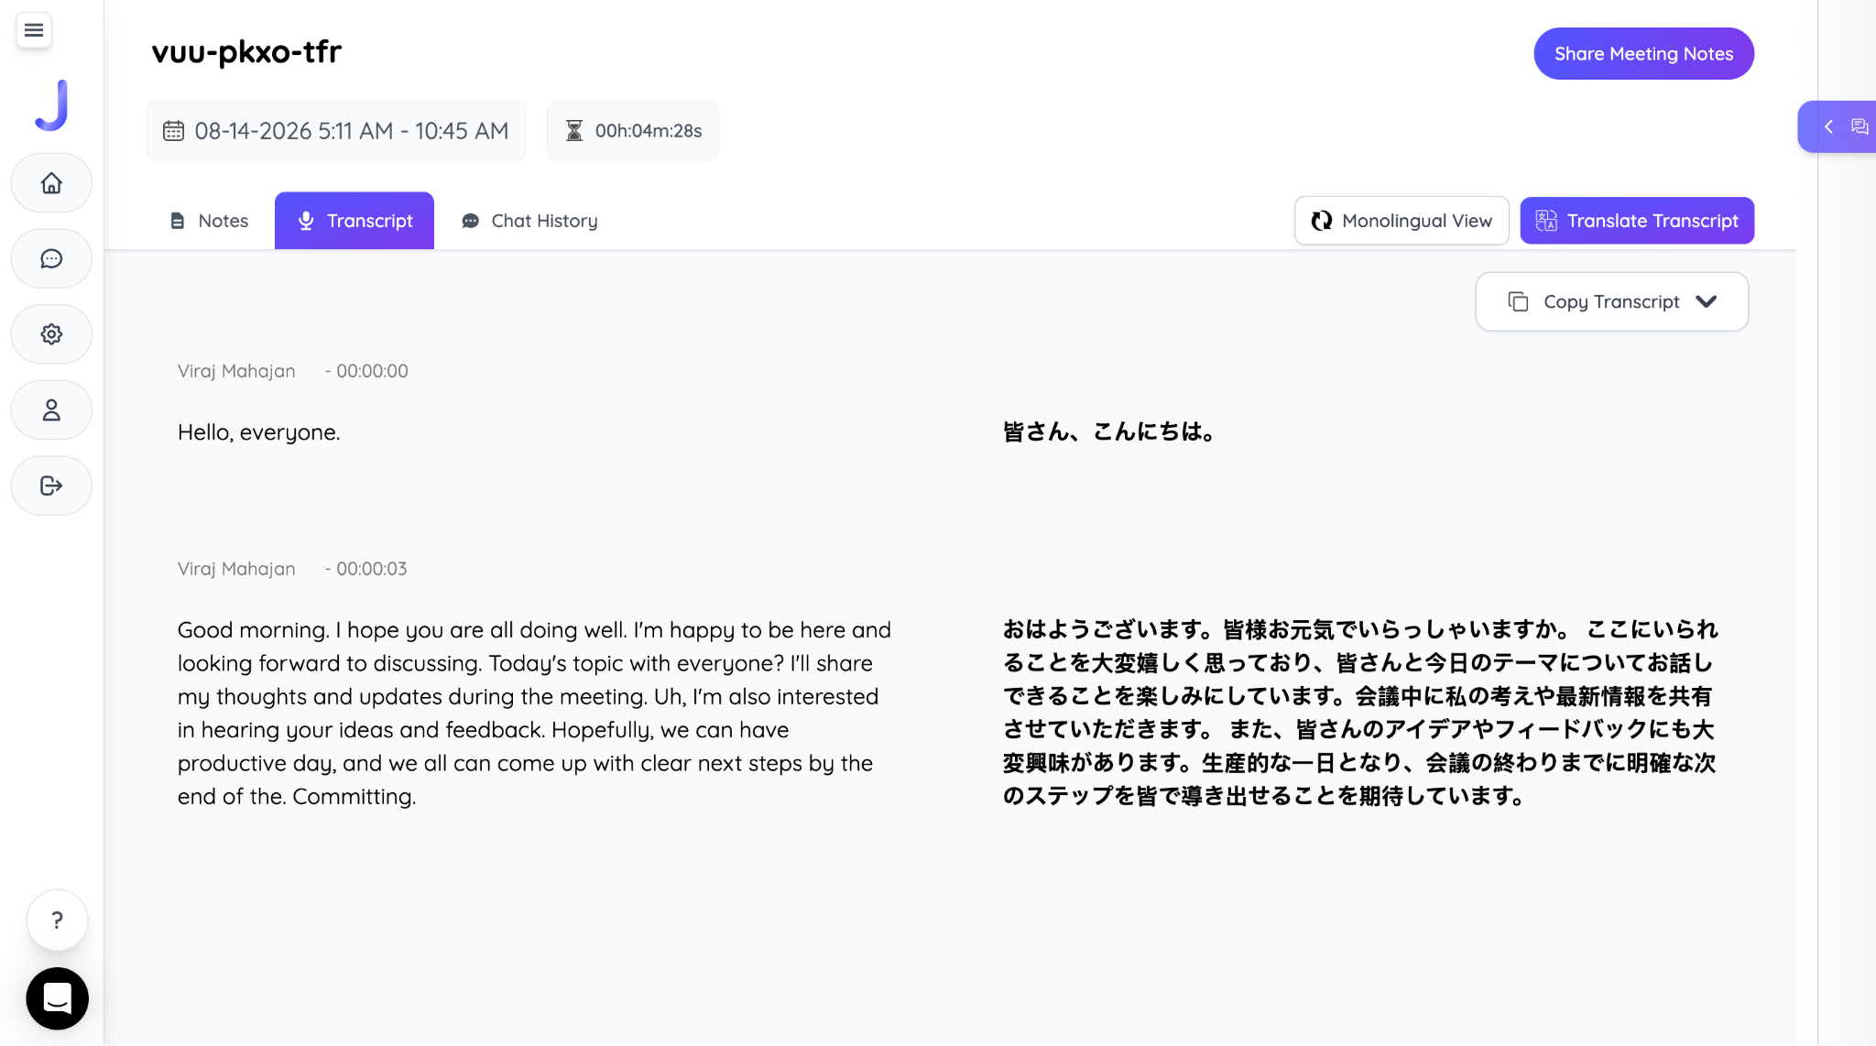Viewport: 1876px width, 1046px height.
Task: Click Japanese translation '皆さん、こんにちは。'
Action: [x=1109, y=431]
